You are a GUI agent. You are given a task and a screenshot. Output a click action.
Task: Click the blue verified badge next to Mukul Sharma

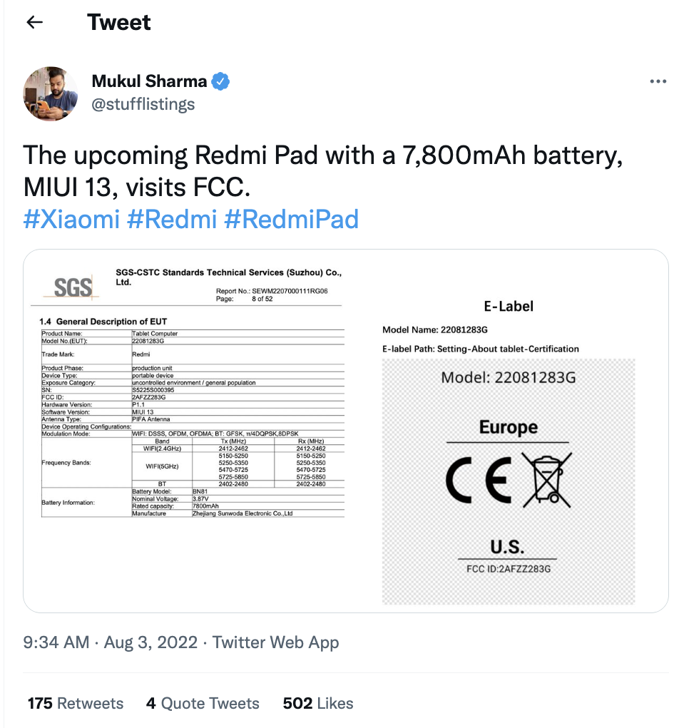[220, 81]
